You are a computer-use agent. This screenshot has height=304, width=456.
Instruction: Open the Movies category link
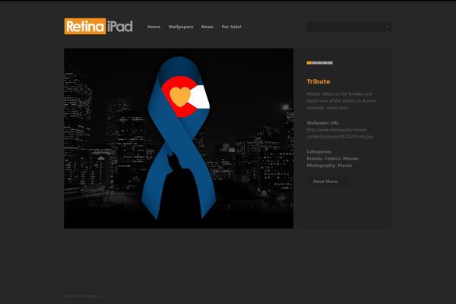pos(350,159)
